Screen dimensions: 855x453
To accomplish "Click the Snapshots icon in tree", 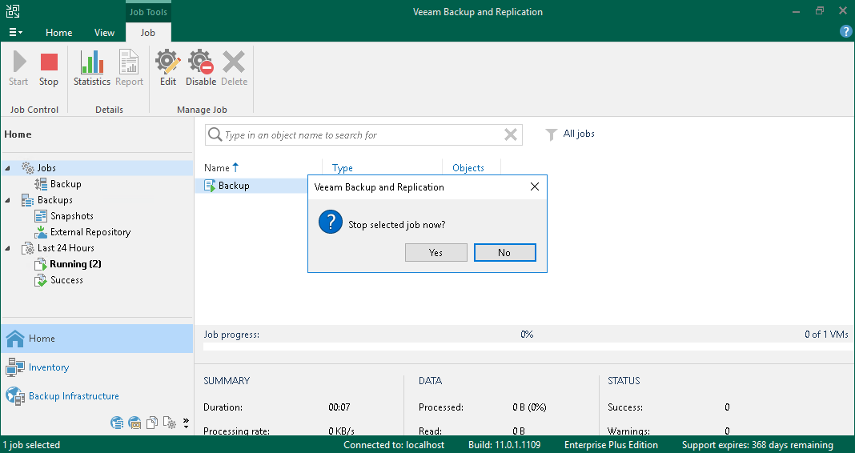I will pyautogui.click(x=41, y=216).
